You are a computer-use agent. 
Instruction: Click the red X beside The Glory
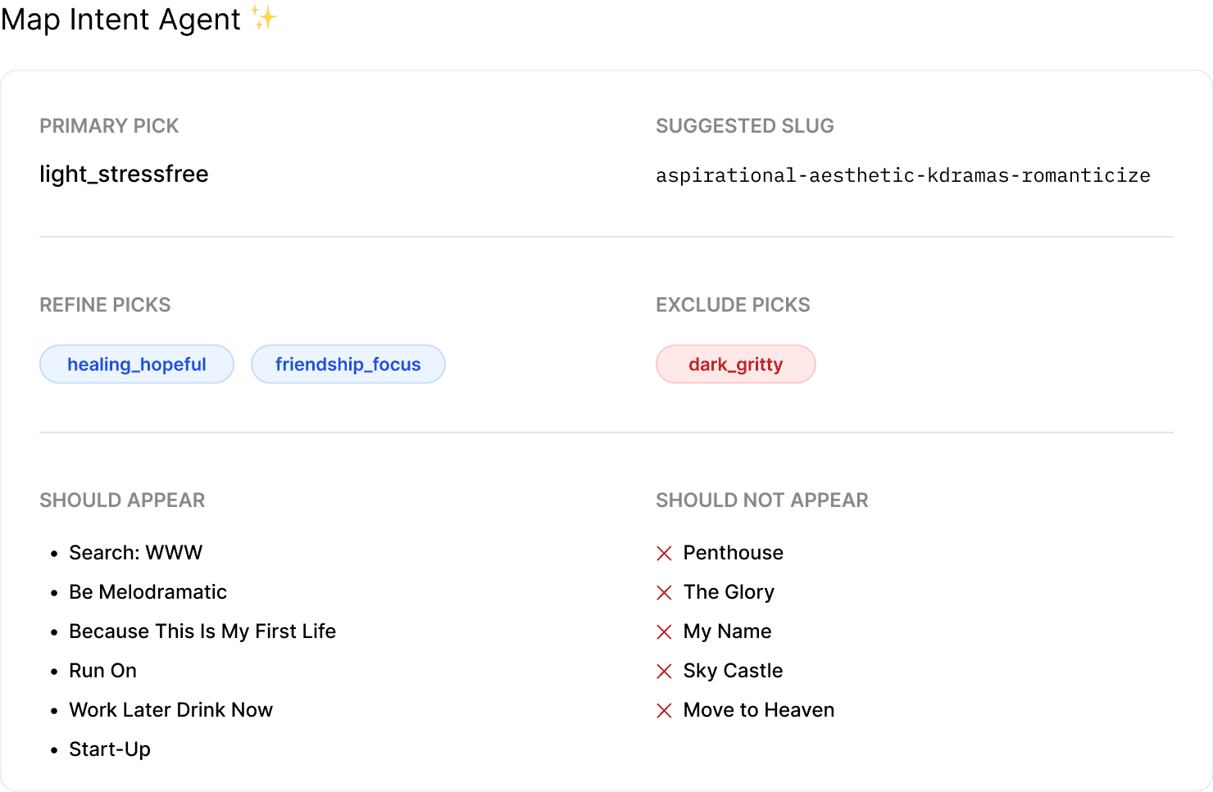(664, 593)
